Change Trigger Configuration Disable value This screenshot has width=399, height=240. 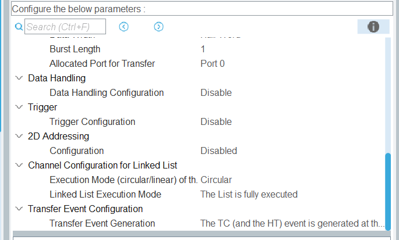216,121
